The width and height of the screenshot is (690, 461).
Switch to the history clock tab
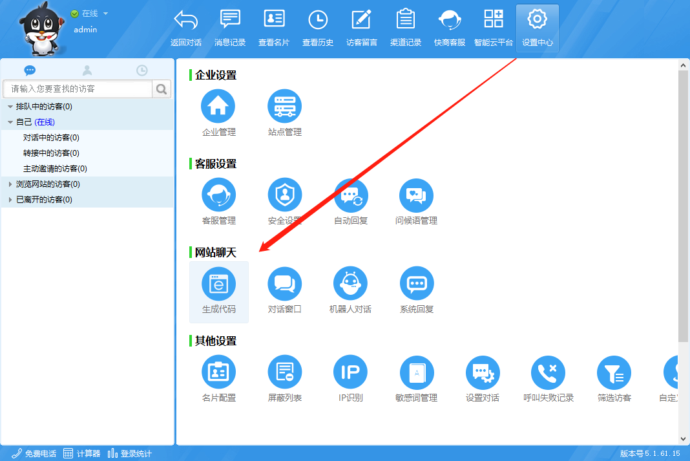point(142,70)
